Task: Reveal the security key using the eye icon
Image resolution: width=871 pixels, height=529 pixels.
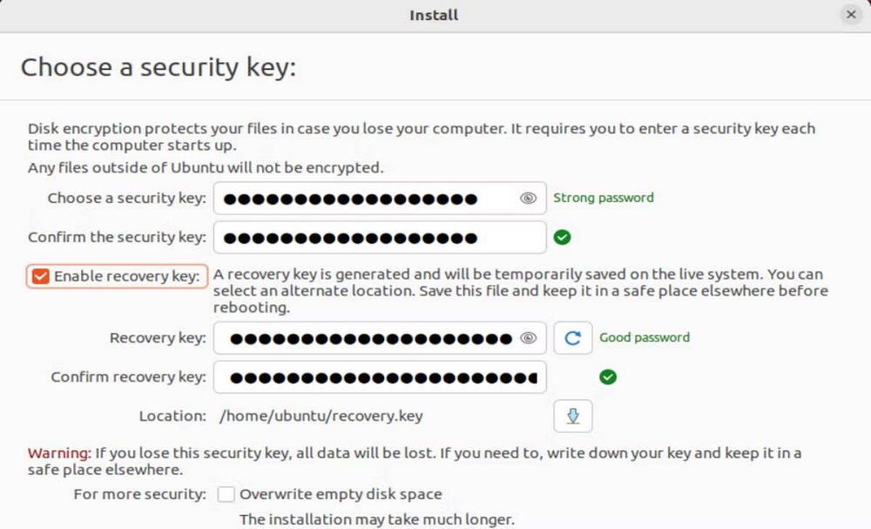Action: [x=527, y=198]
